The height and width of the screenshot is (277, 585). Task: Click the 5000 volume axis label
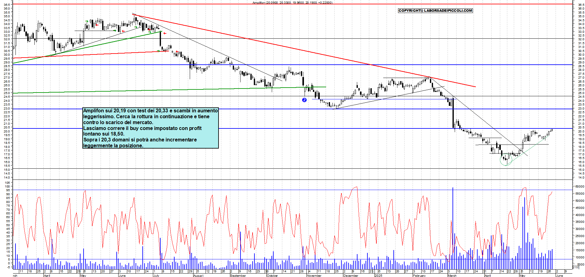[x=580, y=265]
